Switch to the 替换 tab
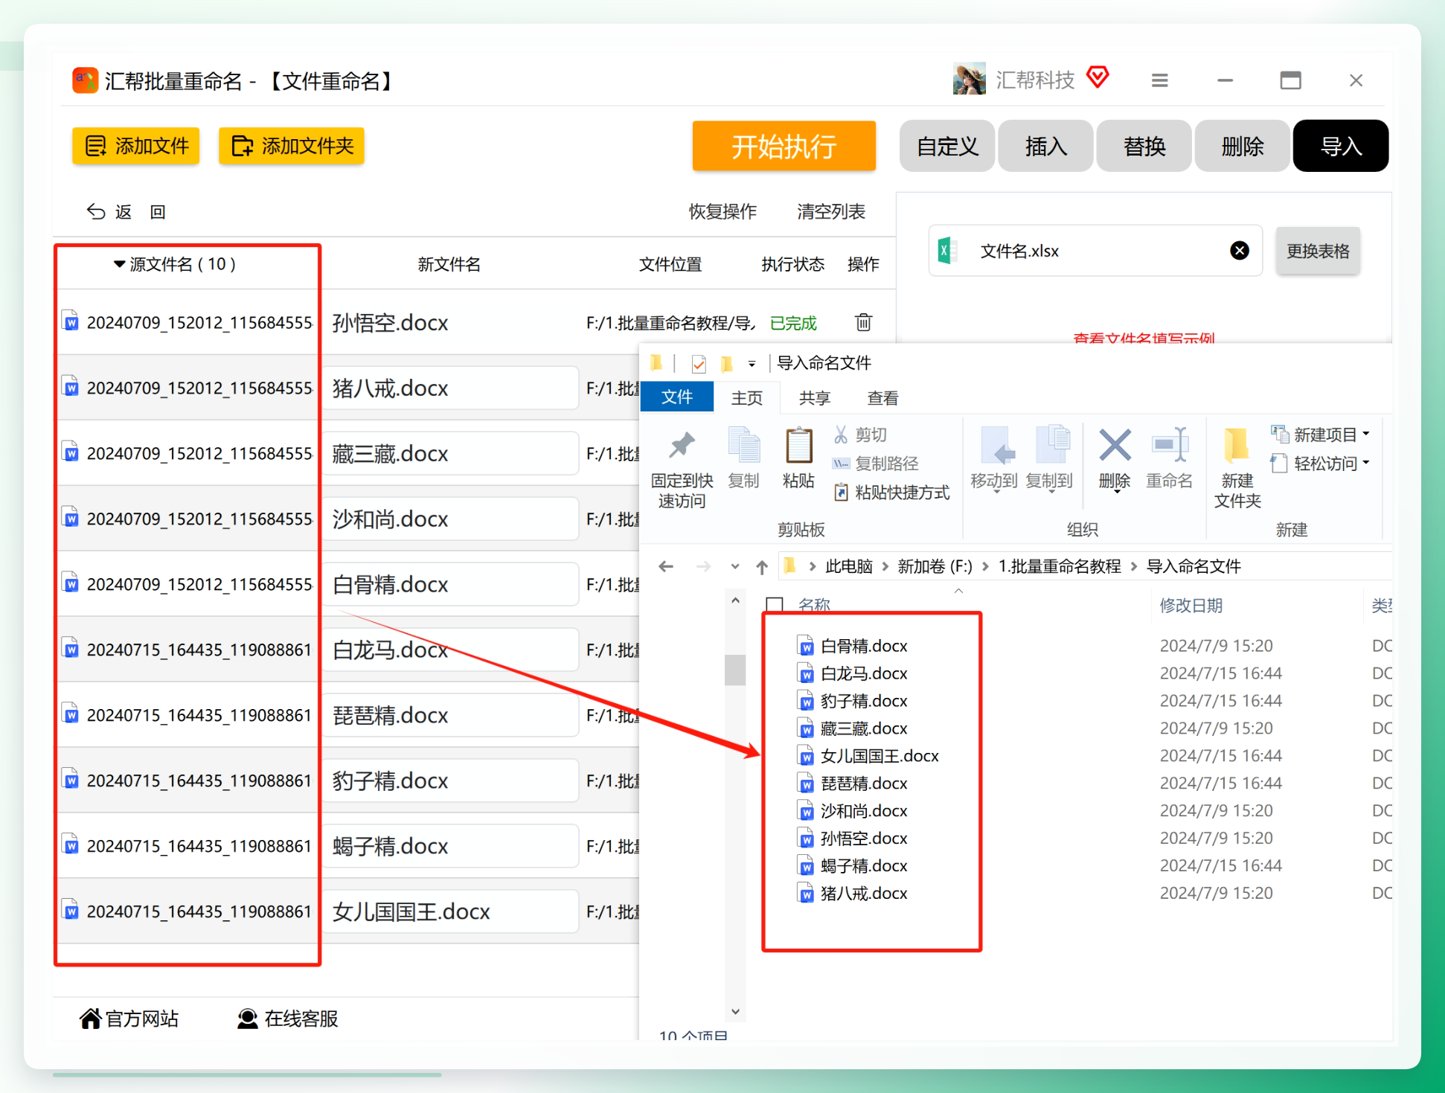This screenshot has height=1093, width=1445. pyautogui.click(x=1144, y=146)
